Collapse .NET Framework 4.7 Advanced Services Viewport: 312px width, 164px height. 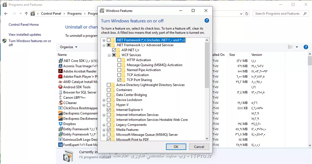[x=104, y=45]
